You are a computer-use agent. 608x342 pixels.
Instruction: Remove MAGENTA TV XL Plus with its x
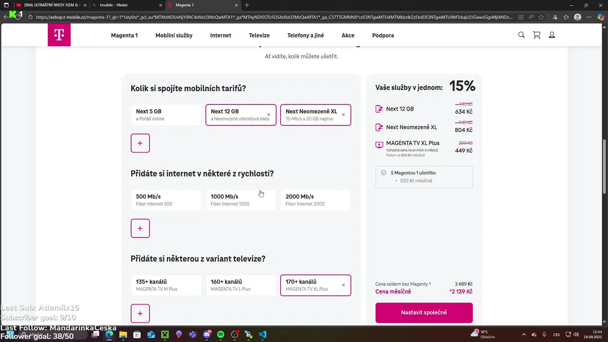click(x=343, y=285)
